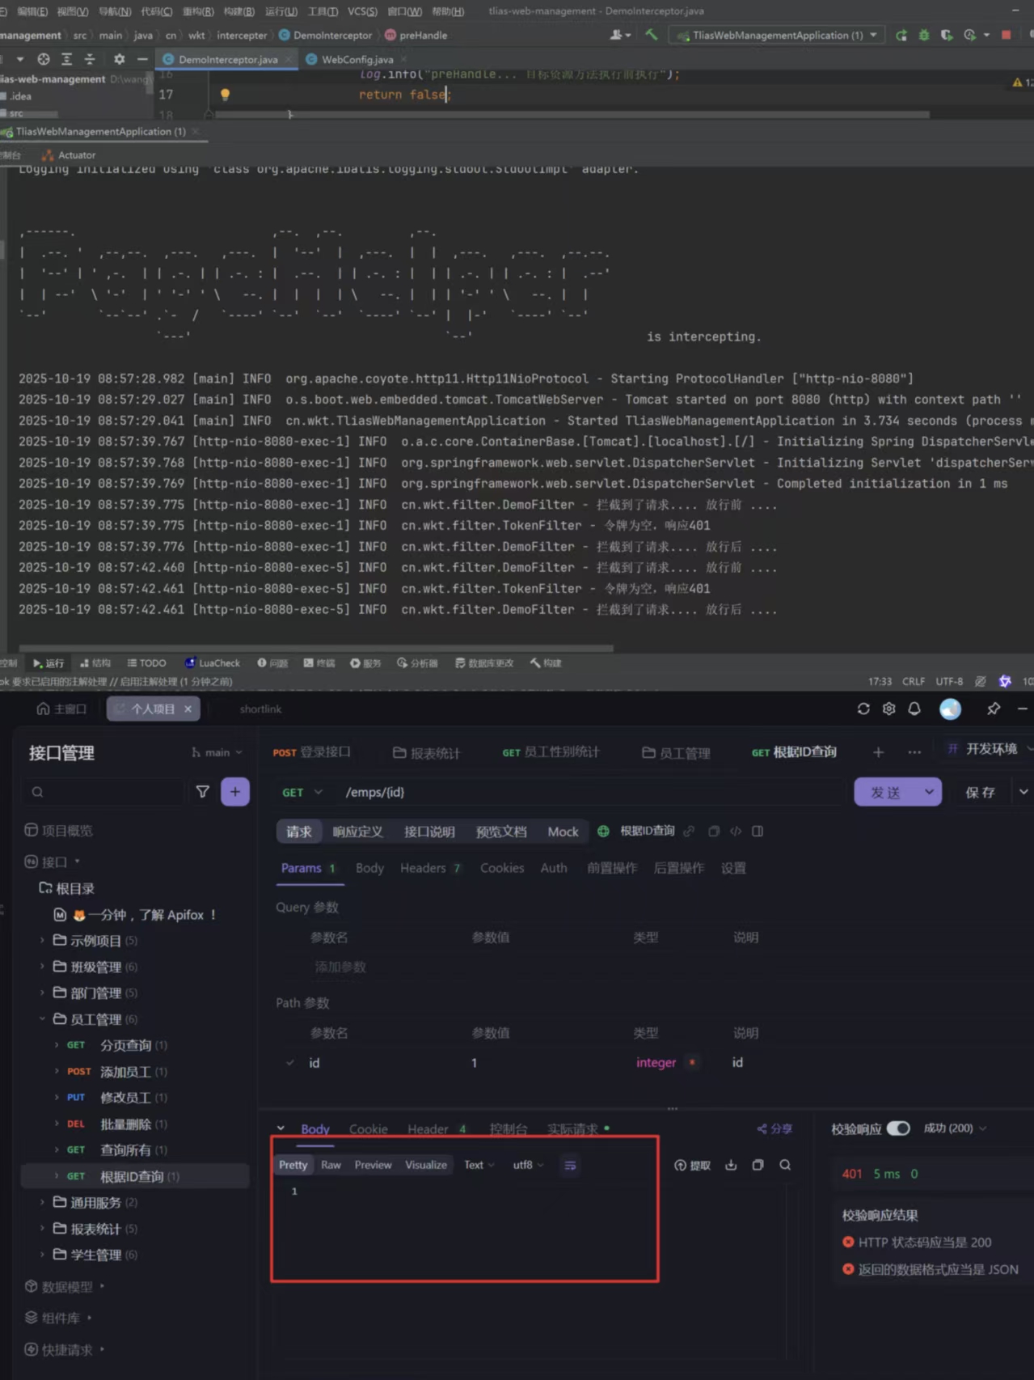The height and width of the screenshot is (1380, 1034).
Task: Click the Apifox refresh icon
Action: (863, 709)
